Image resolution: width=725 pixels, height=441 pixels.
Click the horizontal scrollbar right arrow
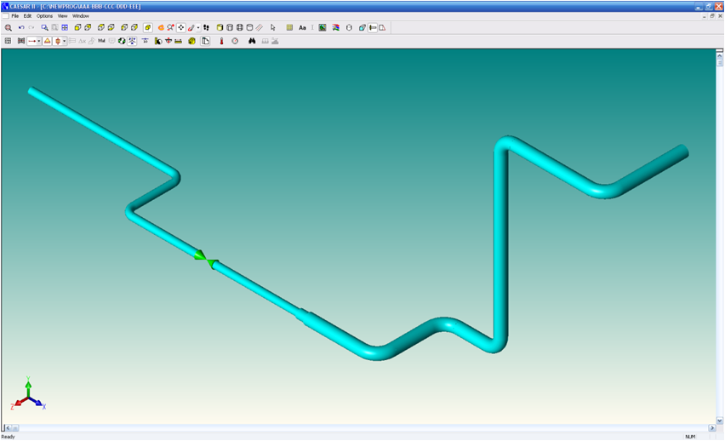pyautogui.click(x=712, y=428)
